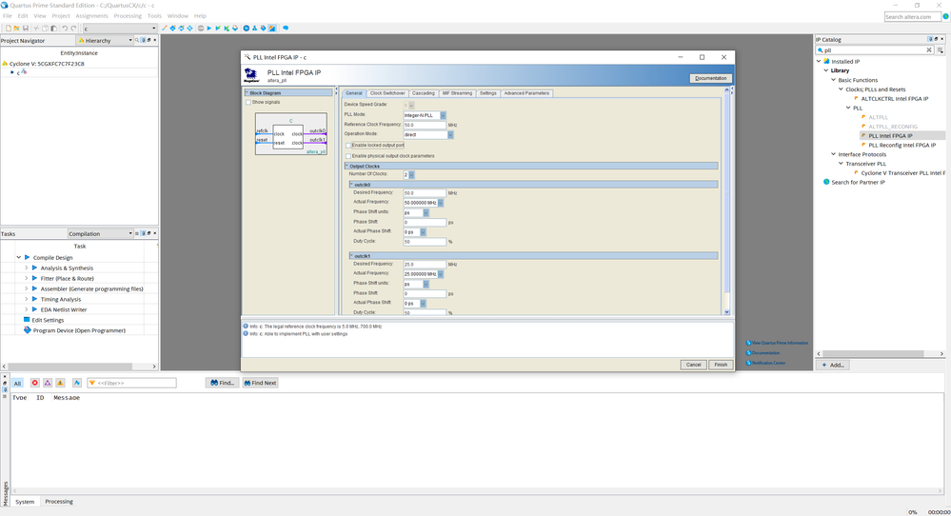Click the Reference Clock Frequency input field
The image size is (951, 516).
[424, 125]
